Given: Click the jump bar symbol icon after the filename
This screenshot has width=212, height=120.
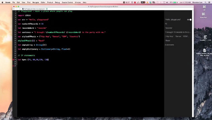Looking at the screenshot, I should (x=47, y=9).
